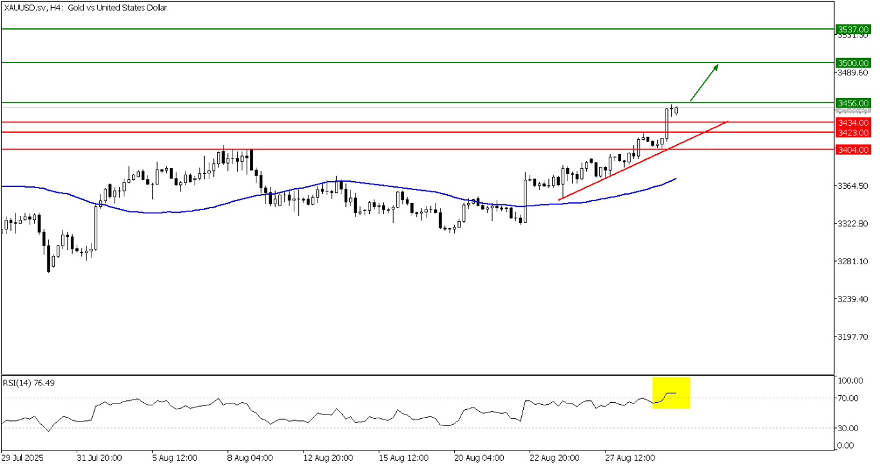880x466 pixels.
Task: Click the blue moving average line
Action: (387, 187)
